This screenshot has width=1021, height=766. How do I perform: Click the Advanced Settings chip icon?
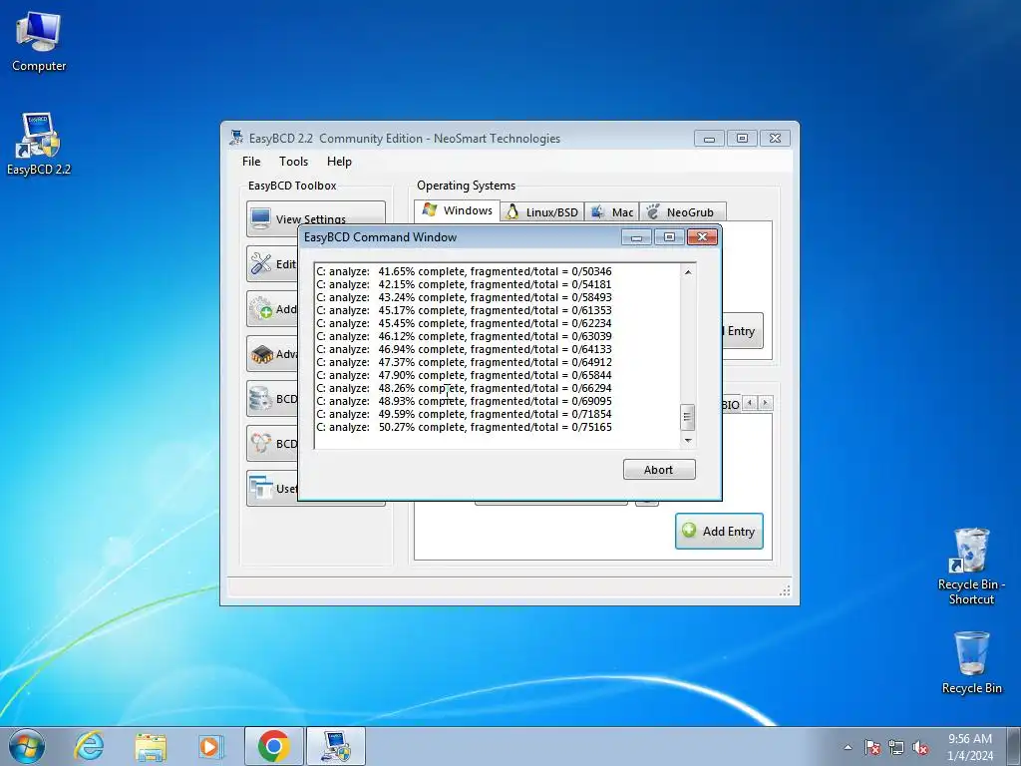[x=261, y=354]
